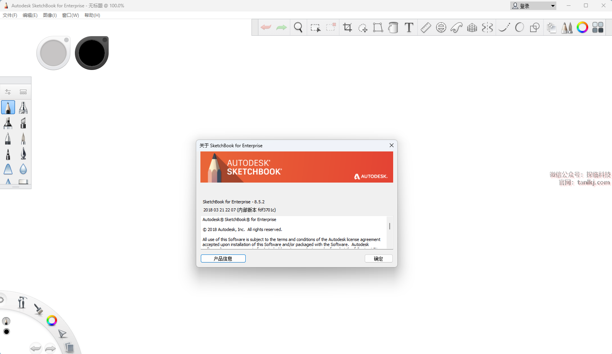The height and width of the screenshot is (354, 612).
Task: Open the lagoon brushes icon
Action: (38, 309)
